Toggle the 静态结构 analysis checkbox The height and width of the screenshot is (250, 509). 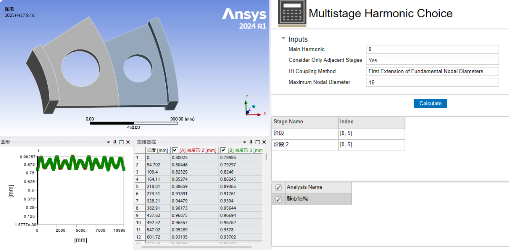[x=279, y=199]
